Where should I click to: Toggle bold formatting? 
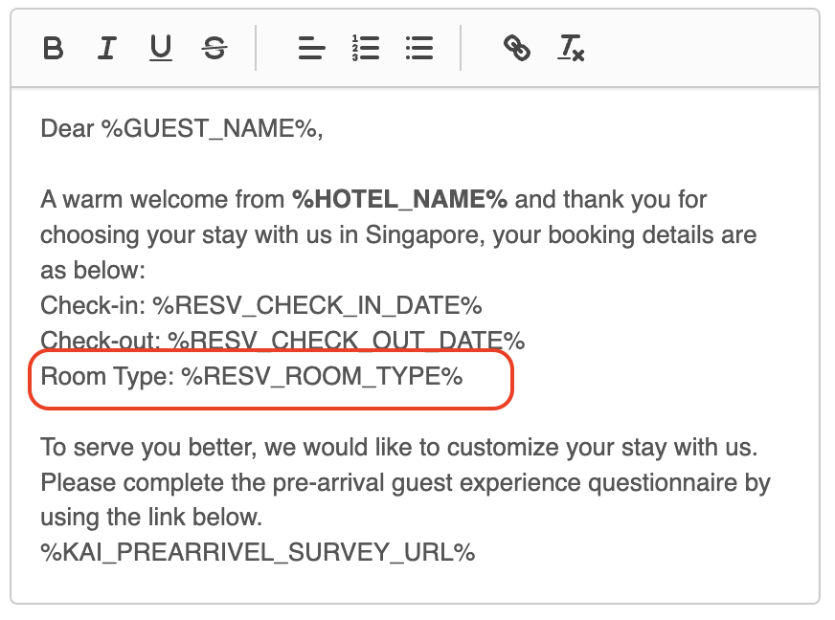(54, 48)
